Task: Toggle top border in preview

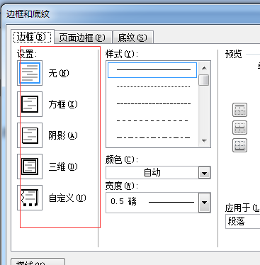Action: point(239,110)
